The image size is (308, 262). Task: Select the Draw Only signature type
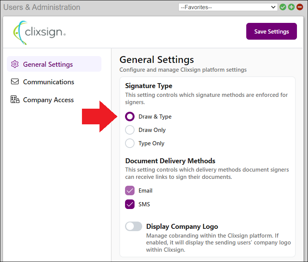tap(130, 130)
